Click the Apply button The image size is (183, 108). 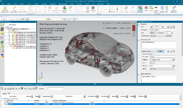click(161, 51)
